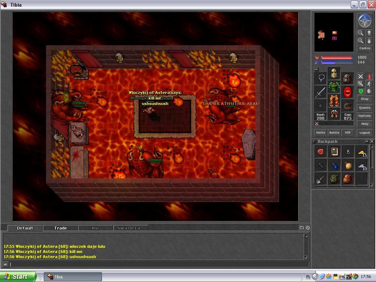Enable chase opponent running-man mode
The image size is (376, 282).
pyautogui.click(x=369, y=84)
